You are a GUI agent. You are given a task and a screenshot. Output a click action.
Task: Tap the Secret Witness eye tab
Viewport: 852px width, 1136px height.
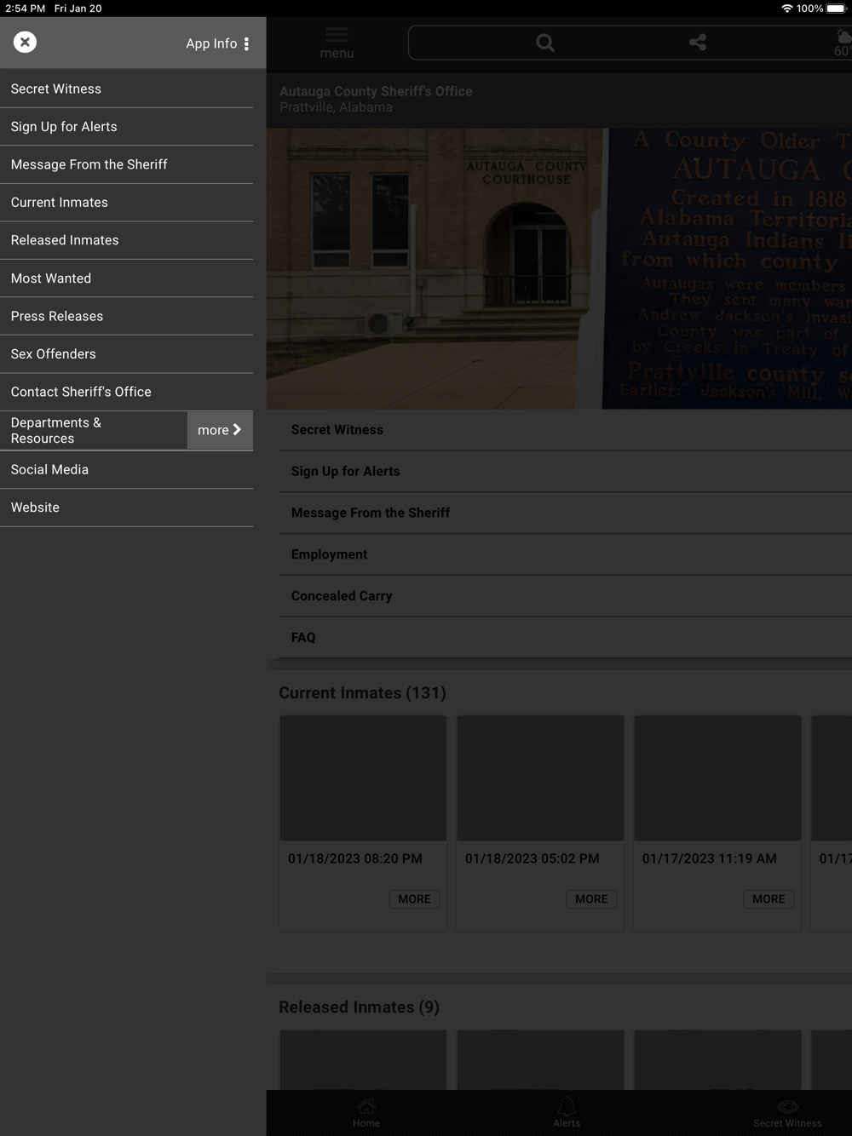click(787, 1113)
